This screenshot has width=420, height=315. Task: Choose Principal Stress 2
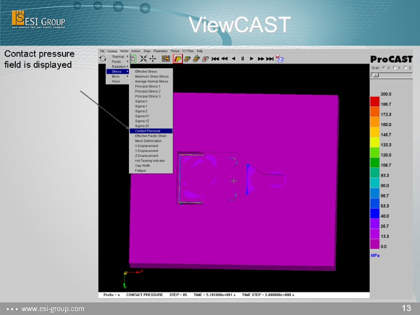pos(151,91)
